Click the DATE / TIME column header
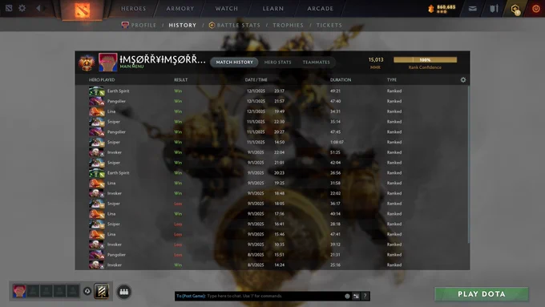The width and height of the screenshot is (545, 307). tap(256, 80)
